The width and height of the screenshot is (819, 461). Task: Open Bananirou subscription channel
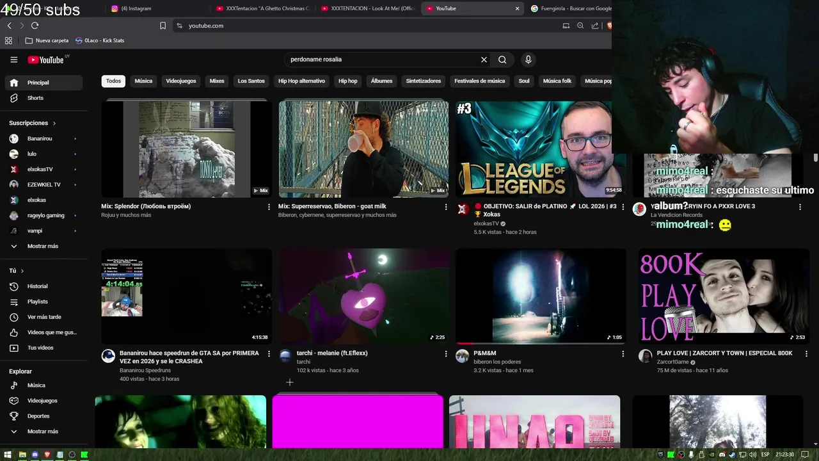[x=44, y=138]
